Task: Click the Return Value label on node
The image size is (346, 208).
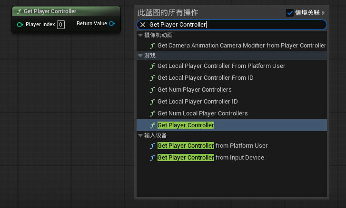Action: (92, 23)
